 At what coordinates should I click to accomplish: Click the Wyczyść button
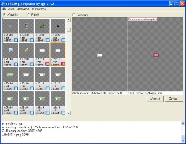[x=155, y=99]
